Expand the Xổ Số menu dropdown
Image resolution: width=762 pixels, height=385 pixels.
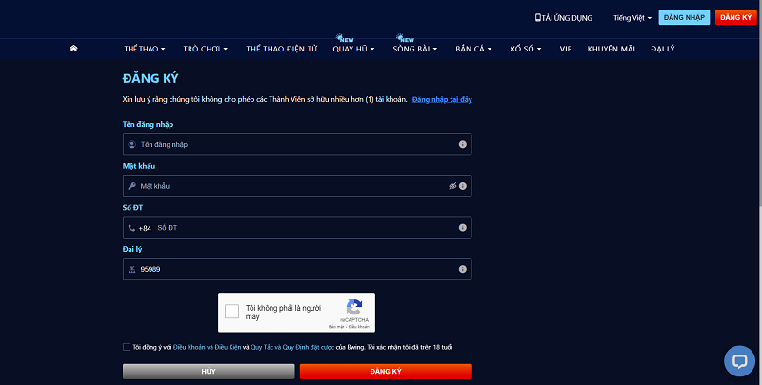click(x=527, y=48)
